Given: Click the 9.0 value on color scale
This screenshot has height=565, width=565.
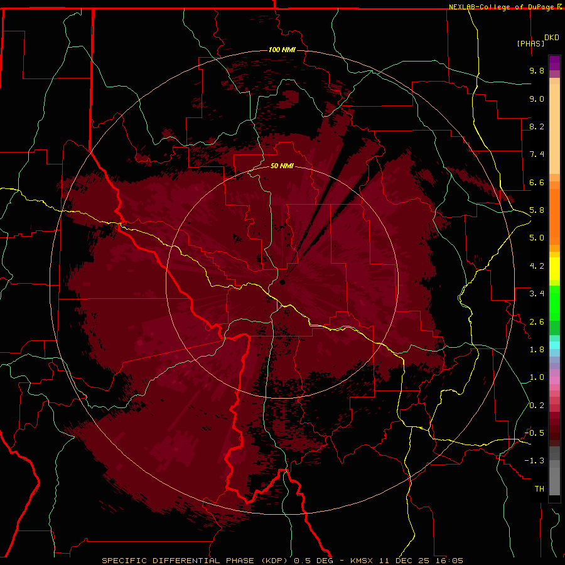Looking at the screenshot, I should (537, 99).
